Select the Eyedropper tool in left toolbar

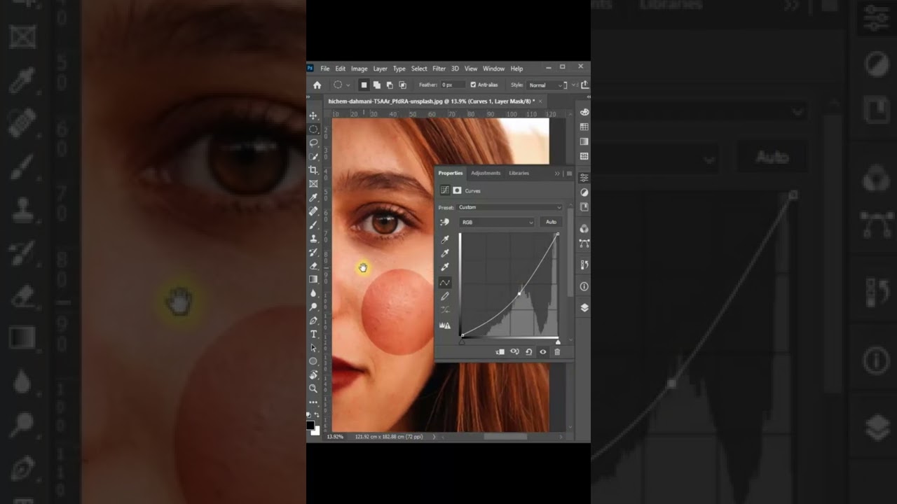[313, 197]
